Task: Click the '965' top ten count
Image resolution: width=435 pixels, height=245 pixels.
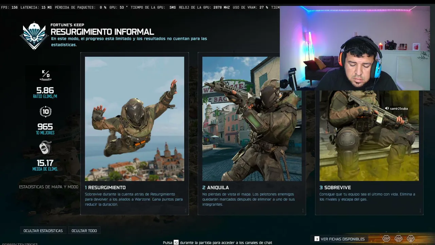Action: coord(45,127)
